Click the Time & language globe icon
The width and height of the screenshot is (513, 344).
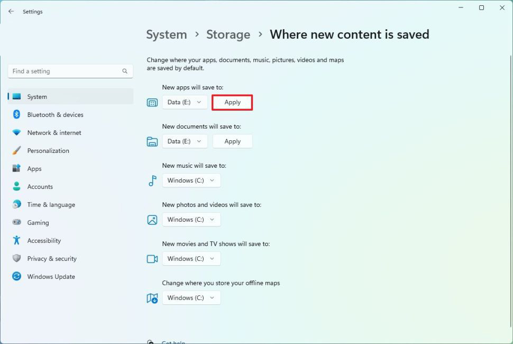click(x=16, y=205)
